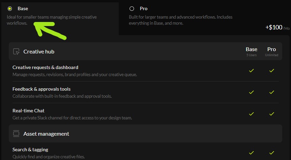
Task: Click the Asset management stack icon
Action: [x=16, y=134]
